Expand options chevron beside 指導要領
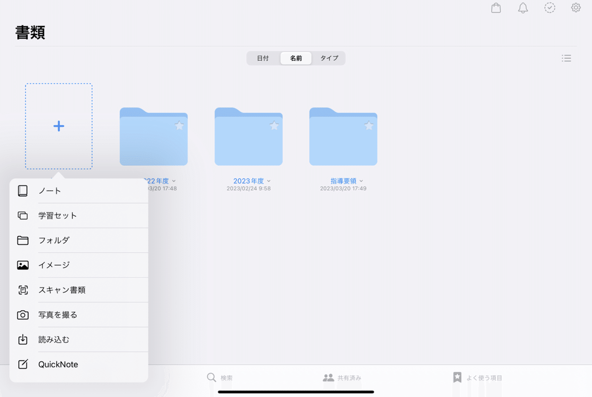 click(361, 181)
